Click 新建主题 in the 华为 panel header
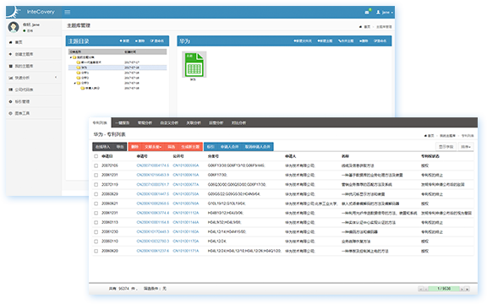487x304 pixels. point(325,41)
